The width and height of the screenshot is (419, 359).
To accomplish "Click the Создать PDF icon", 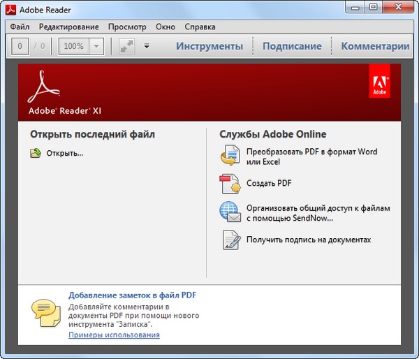I will [x=230, y=184].
